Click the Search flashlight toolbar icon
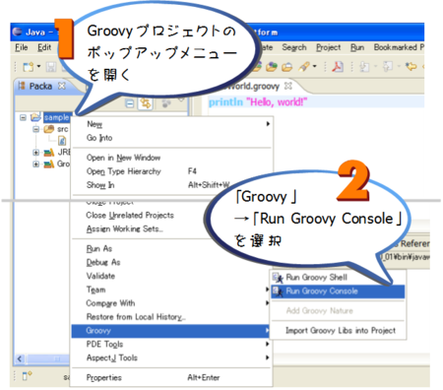Viewport: 443px width, 390px height. (x=304, y=67)
